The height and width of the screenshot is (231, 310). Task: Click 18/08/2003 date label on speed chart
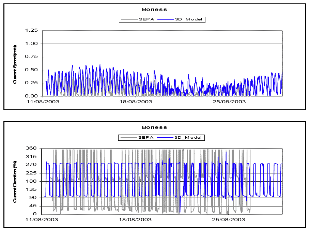136,102
